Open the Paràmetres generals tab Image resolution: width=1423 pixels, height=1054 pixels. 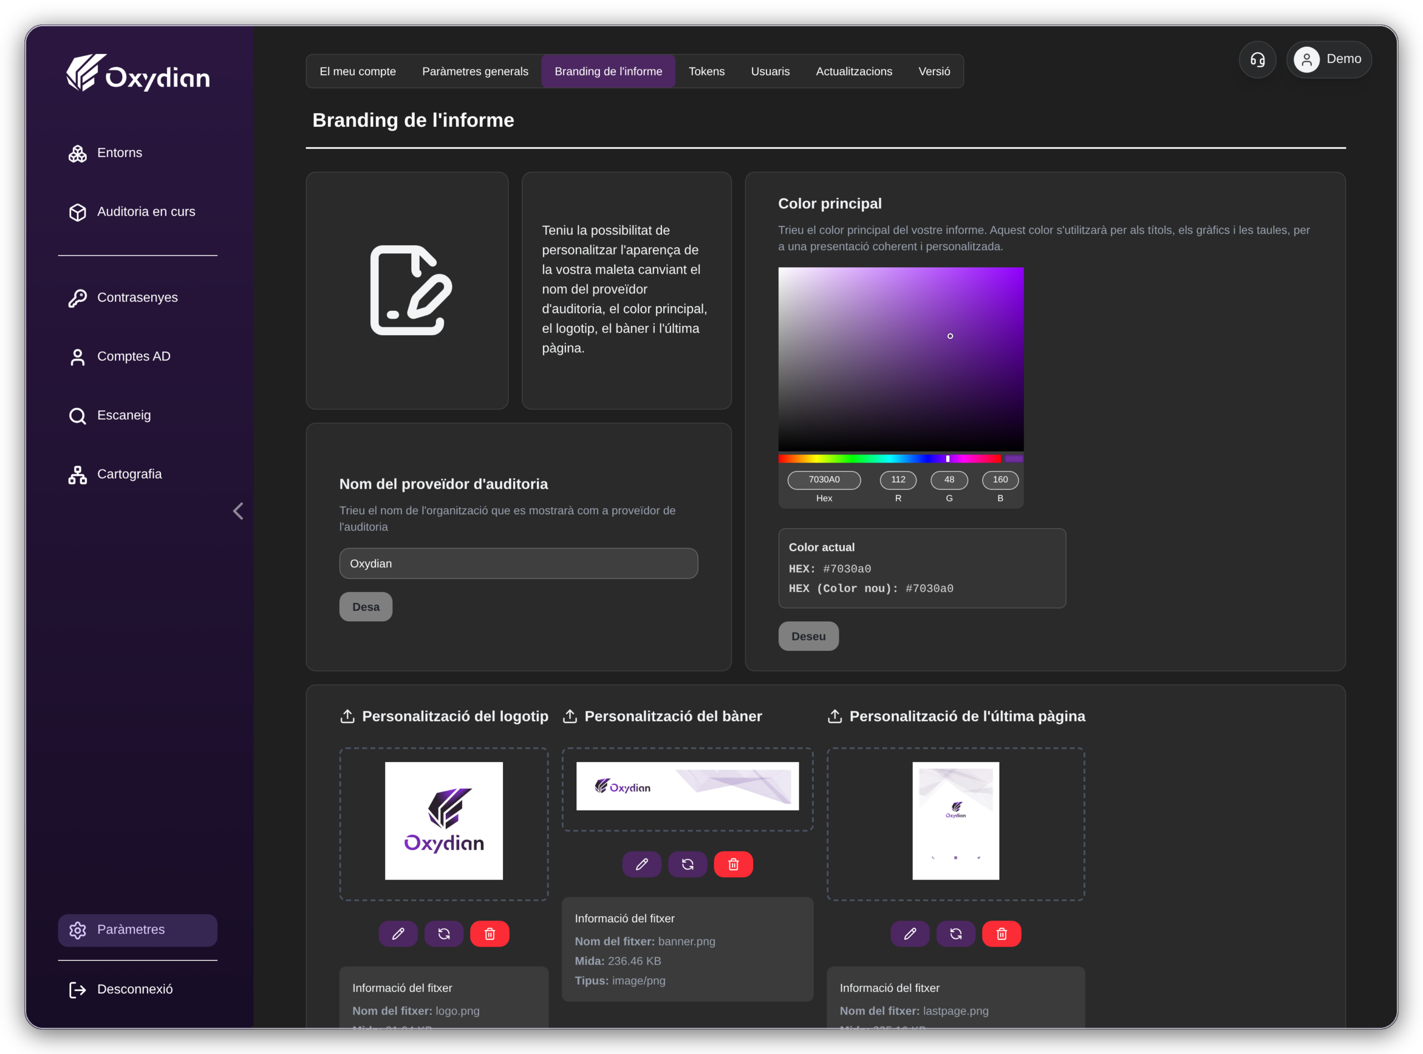[x=475, y=72]
